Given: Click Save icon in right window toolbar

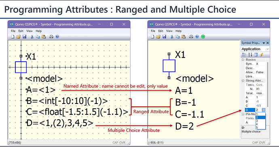Looking at the screenshot, I should click(164, 37).
